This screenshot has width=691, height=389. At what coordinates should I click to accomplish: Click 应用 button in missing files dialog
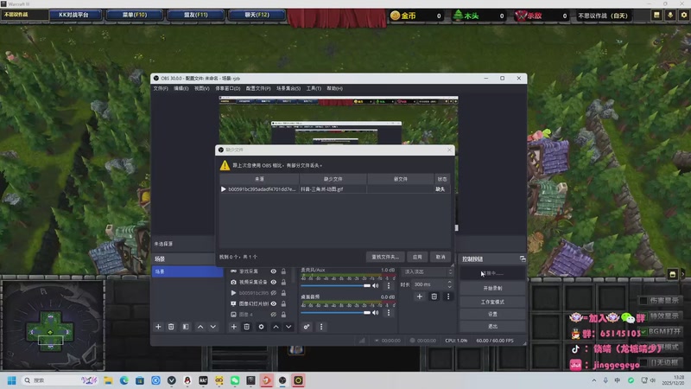pyautogui.click(x=417, y=257)
